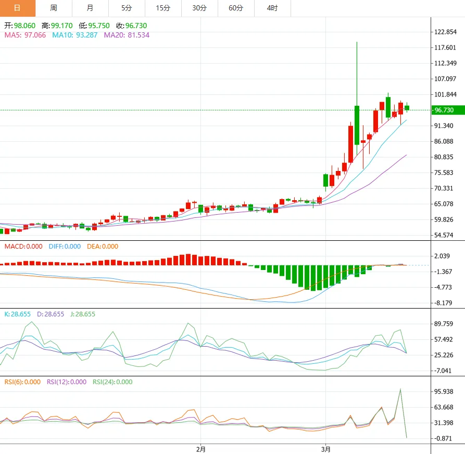
Task: Open the 月 (monthly) chart view
Action: [x=90, y=8]
